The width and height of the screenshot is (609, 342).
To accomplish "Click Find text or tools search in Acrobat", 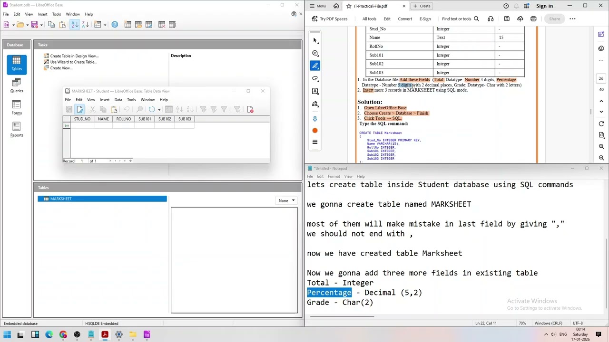I will 460,19.
